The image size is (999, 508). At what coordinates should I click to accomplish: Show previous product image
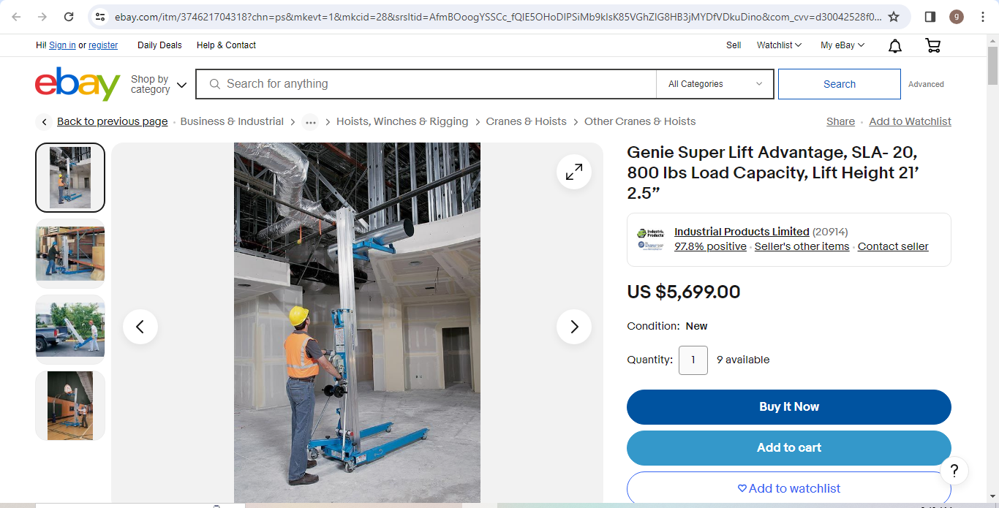tap(140, 327)
